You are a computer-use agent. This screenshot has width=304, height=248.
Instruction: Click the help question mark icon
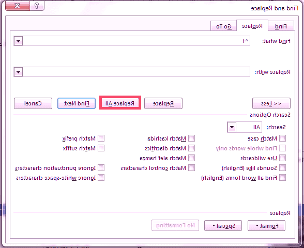pyautogui.click(x=37, y=6)
